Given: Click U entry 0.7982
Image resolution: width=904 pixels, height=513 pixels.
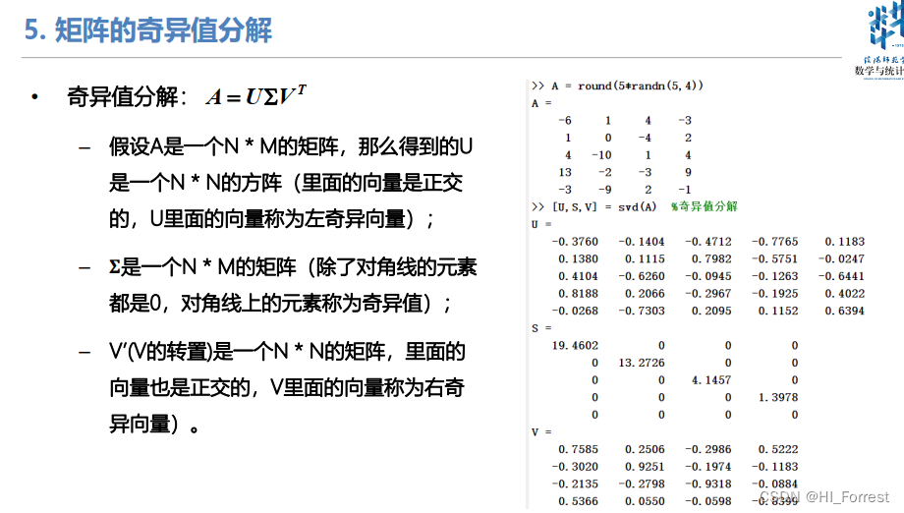Looking at the screenshot, I should tap(711, 258).
